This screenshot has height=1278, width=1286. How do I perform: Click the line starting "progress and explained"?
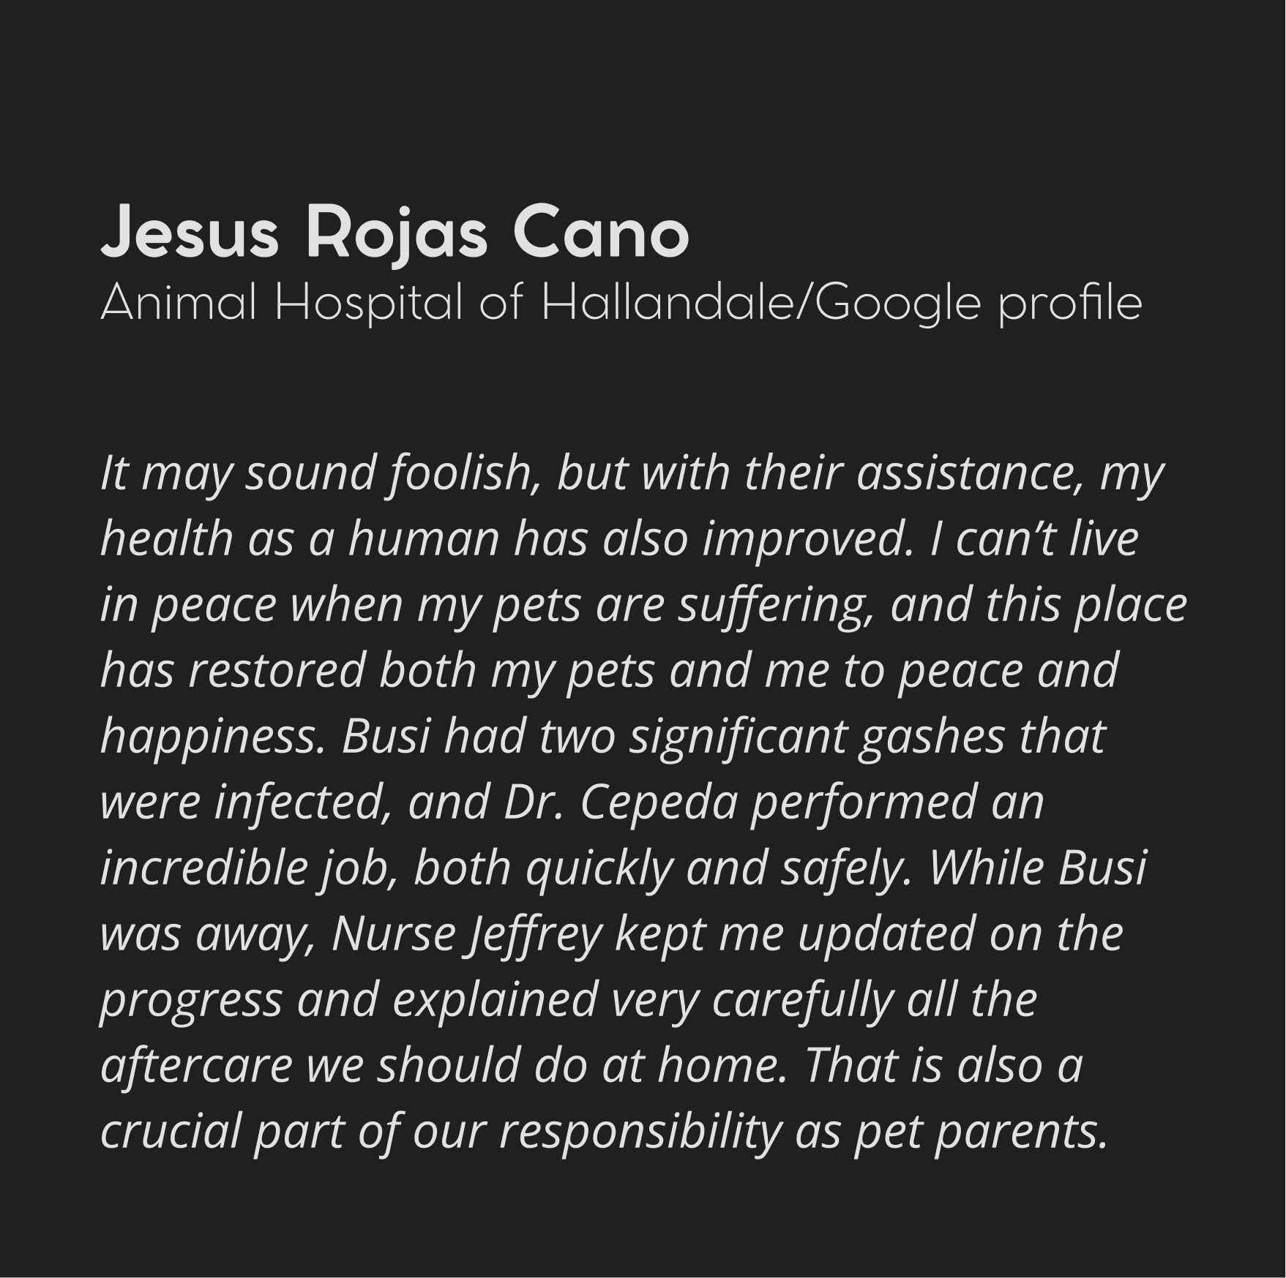(x=568, y=999)
